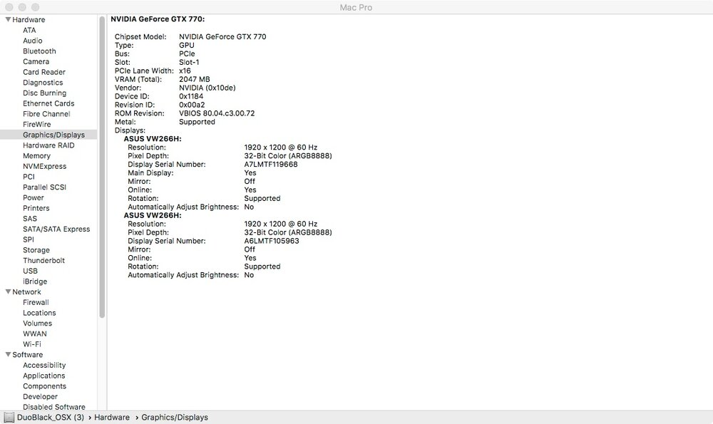Select Thunderbolt in the sidebar

point(43,261)
